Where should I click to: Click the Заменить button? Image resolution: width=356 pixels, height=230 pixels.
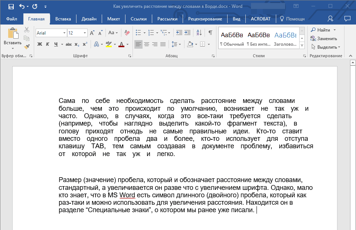324,39
